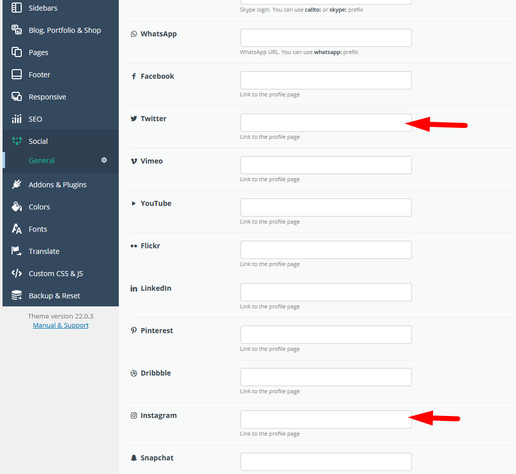Focus the Vimeo profile link field
Screen dimensions: 516x474
point(326,165)
